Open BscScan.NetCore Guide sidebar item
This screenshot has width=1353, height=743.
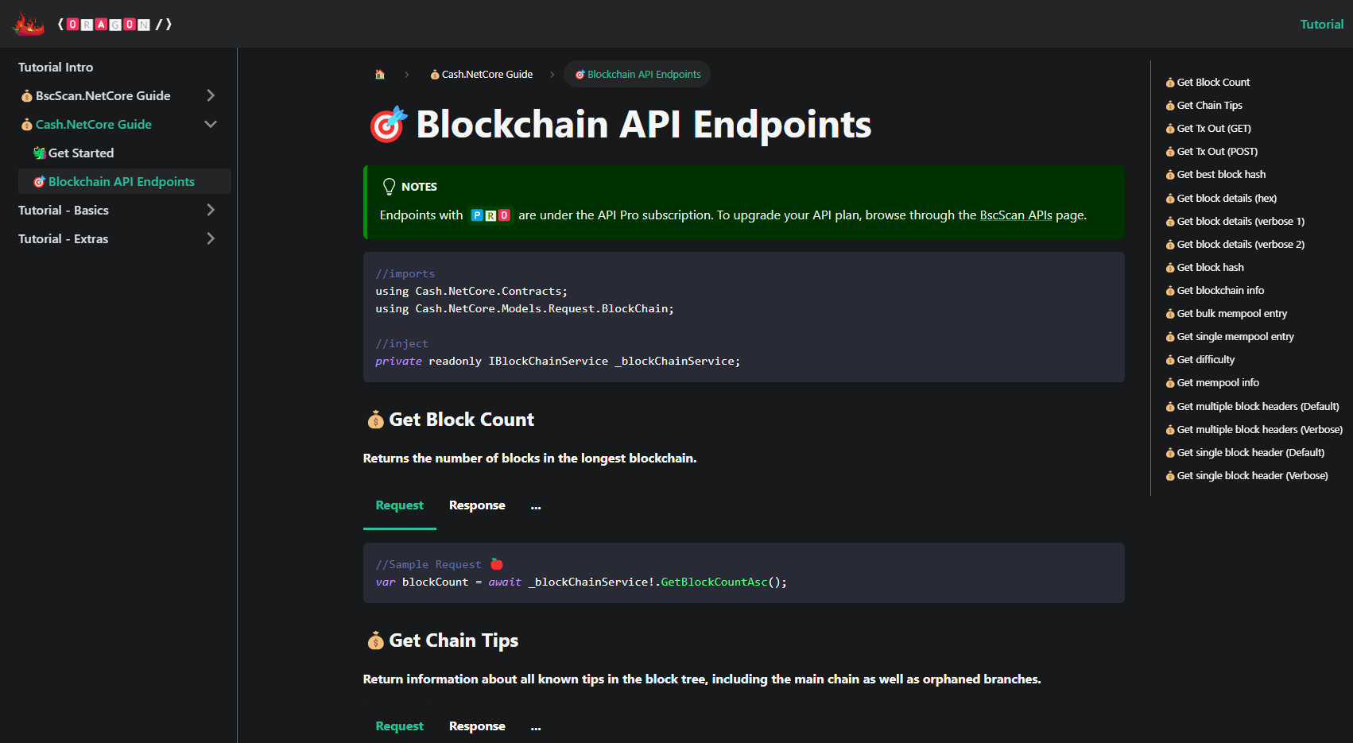click(103, 96)
